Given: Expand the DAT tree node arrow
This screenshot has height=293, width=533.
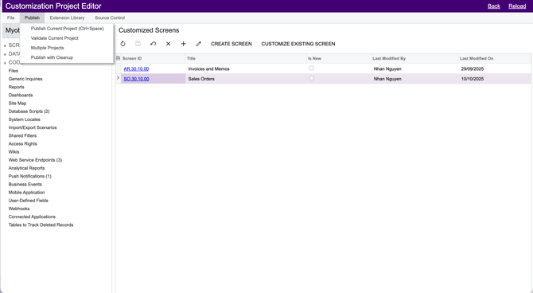Looking at the screenshot, I should click(x=5, y=54).
